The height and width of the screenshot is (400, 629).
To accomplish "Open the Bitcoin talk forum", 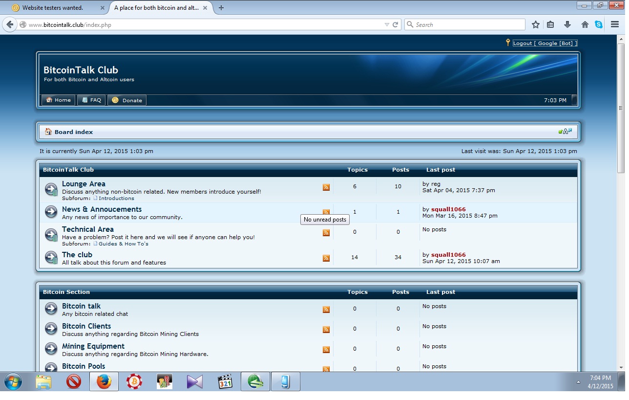I will tap(81, 306).
